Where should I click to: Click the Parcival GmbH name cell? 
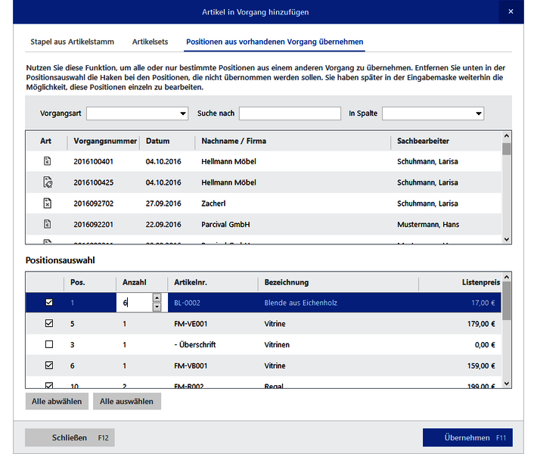pos(225,225)
